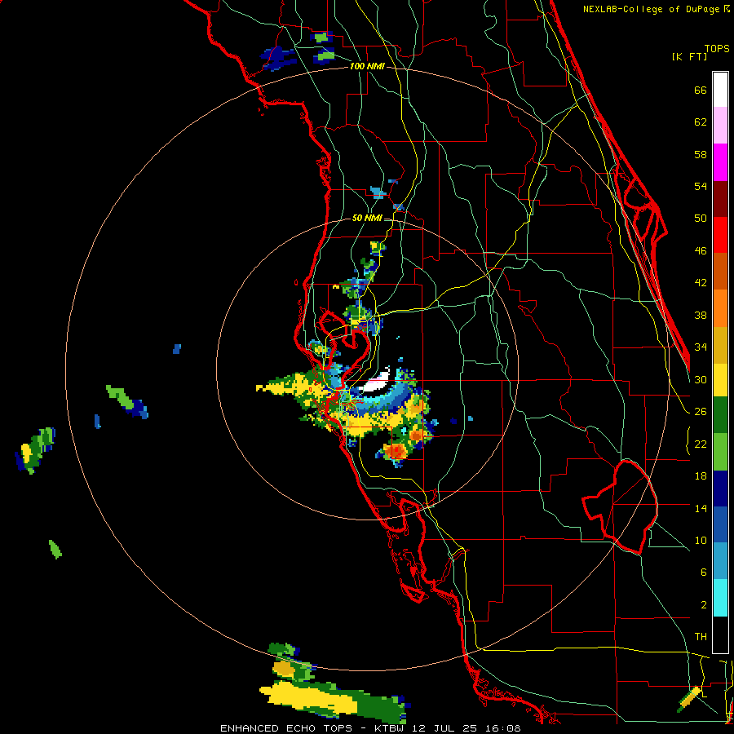Select the '[K FT]' units label

[x=689, y=57]
